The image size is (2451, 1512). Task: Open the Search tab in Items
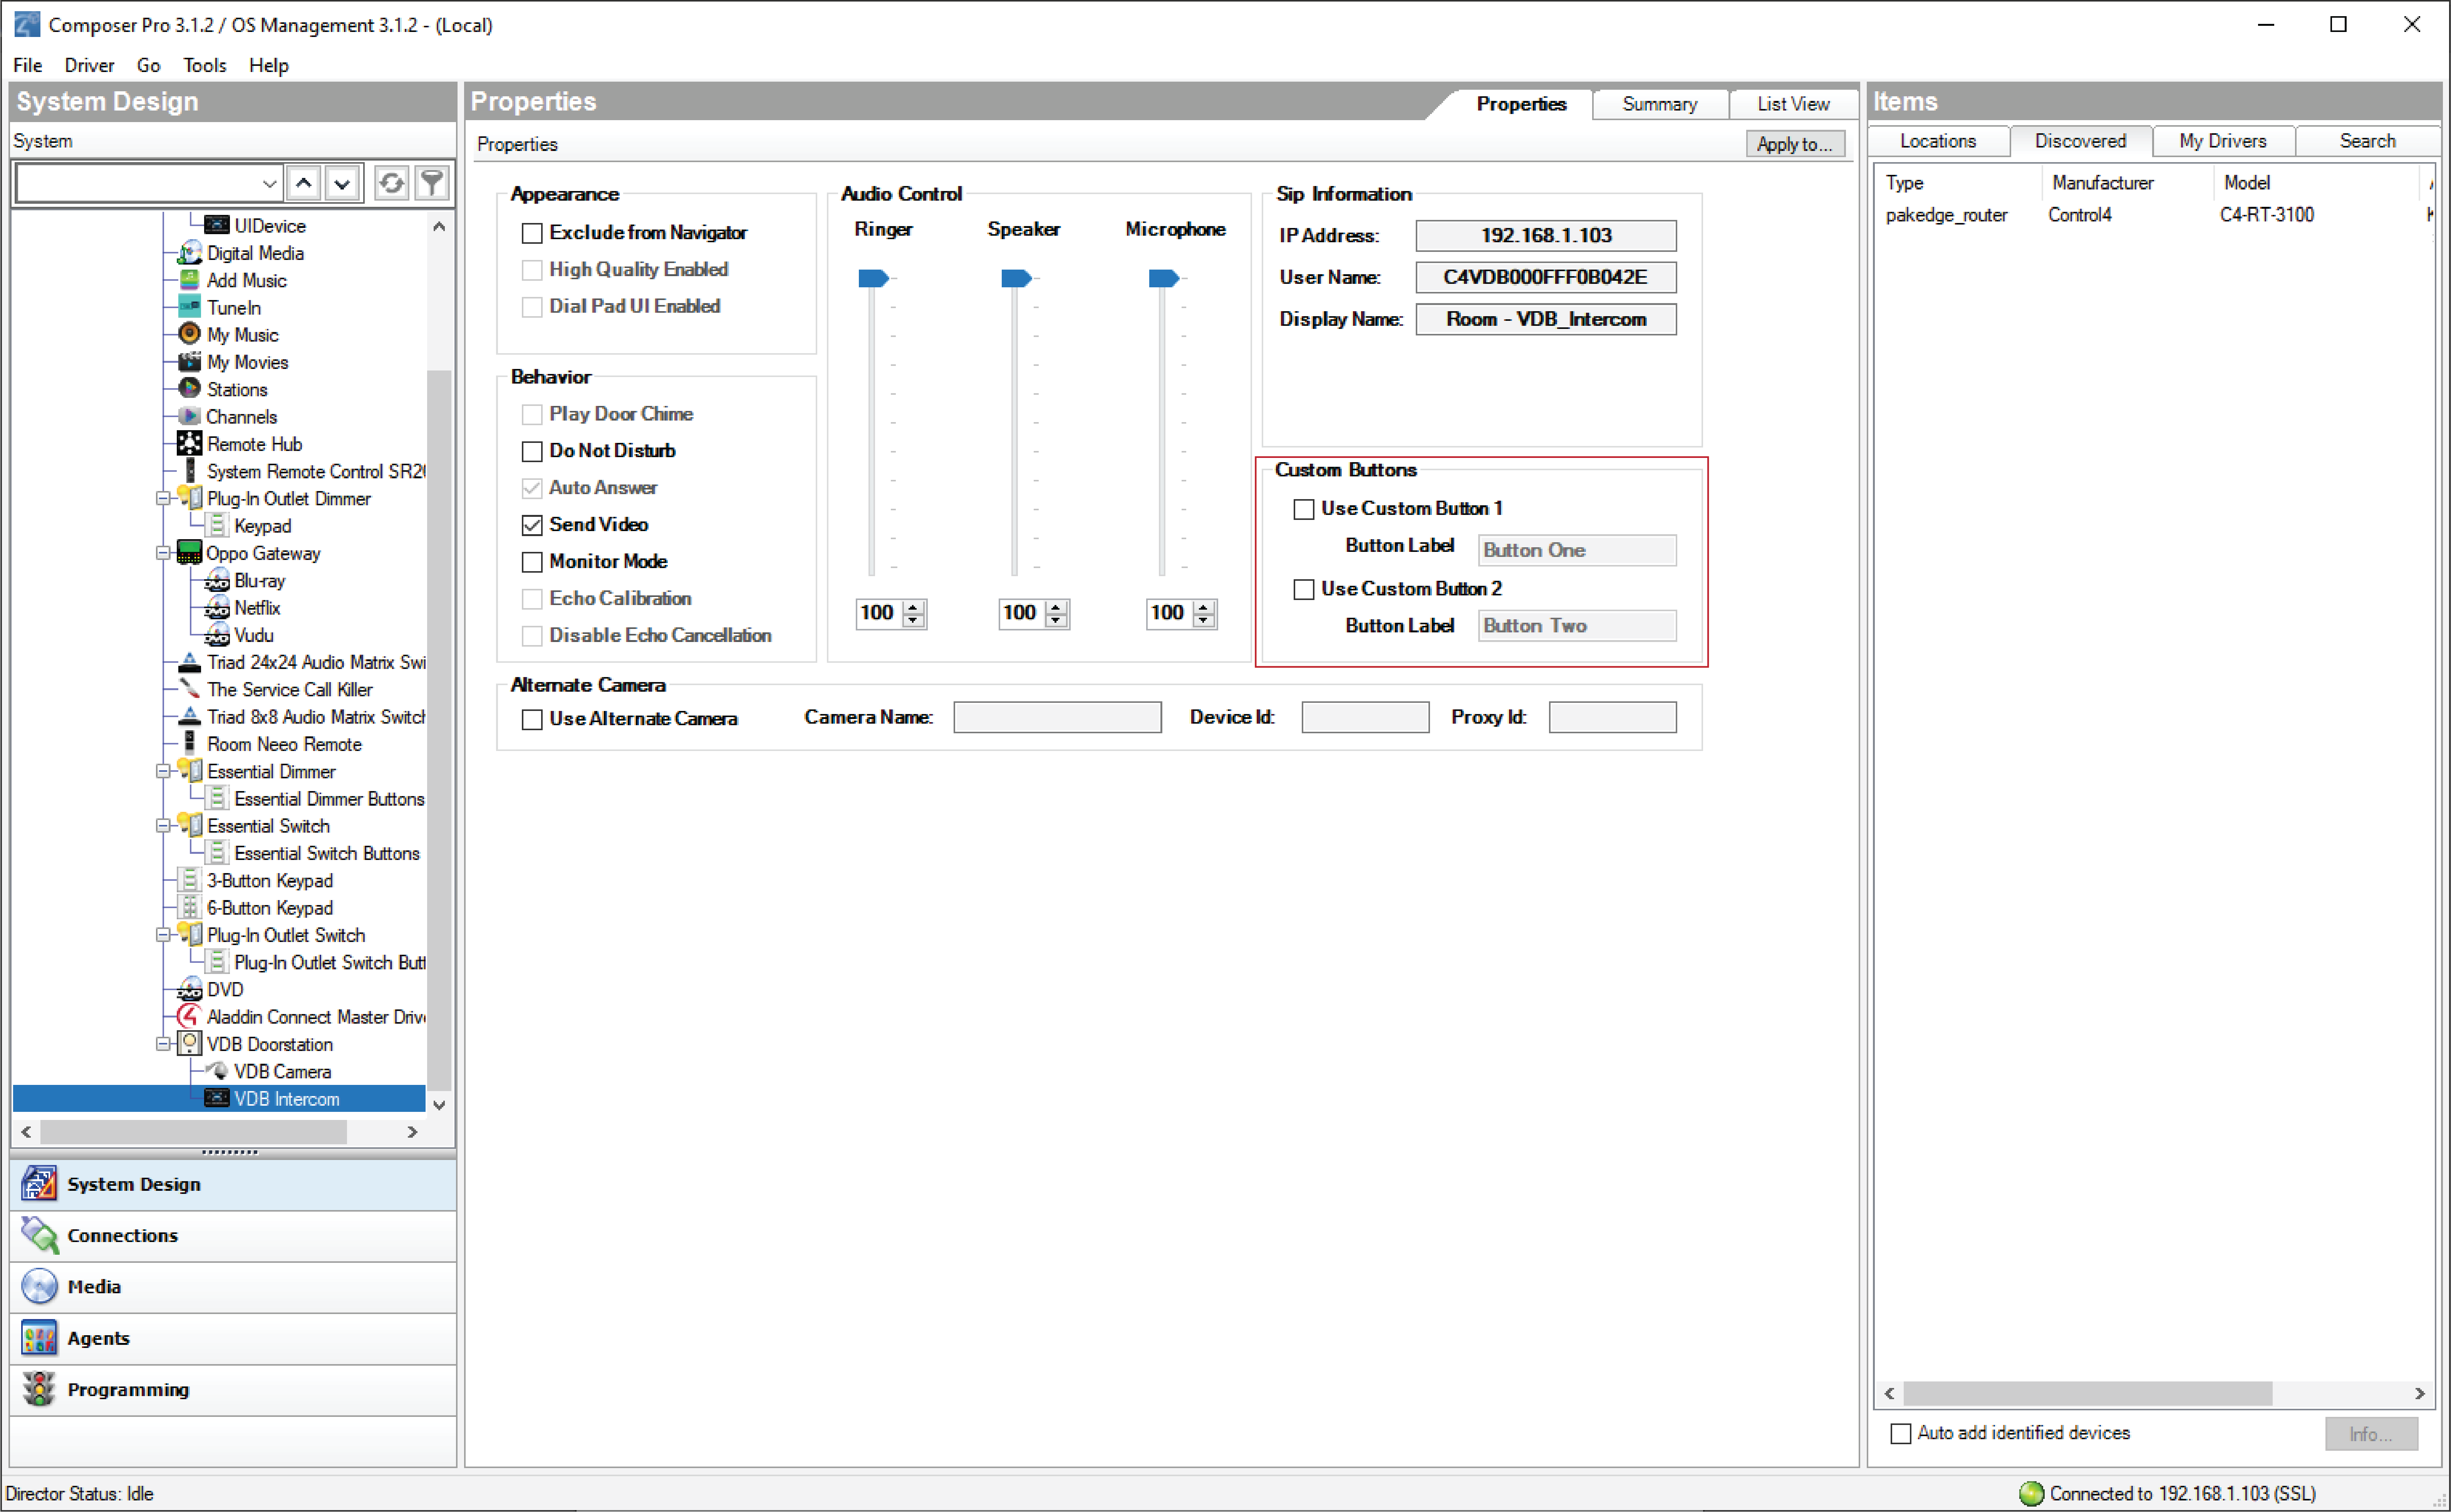(2367, 141)
